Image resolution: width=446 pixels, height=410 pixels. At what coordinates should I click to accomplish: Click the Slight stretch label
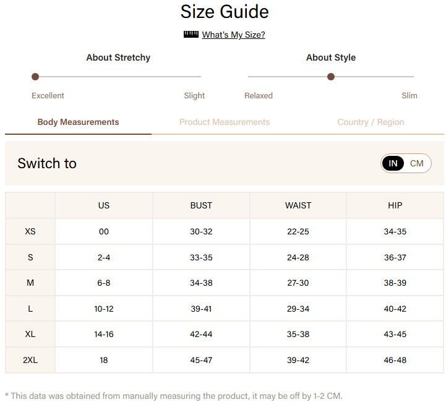coord(194,95)
